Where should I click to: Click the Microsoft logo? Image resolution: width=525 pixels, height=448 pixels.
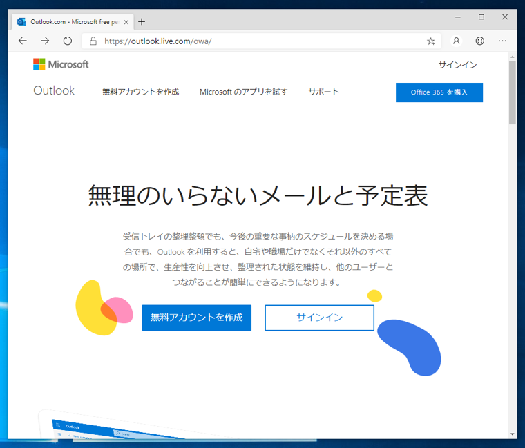(61, 64)
